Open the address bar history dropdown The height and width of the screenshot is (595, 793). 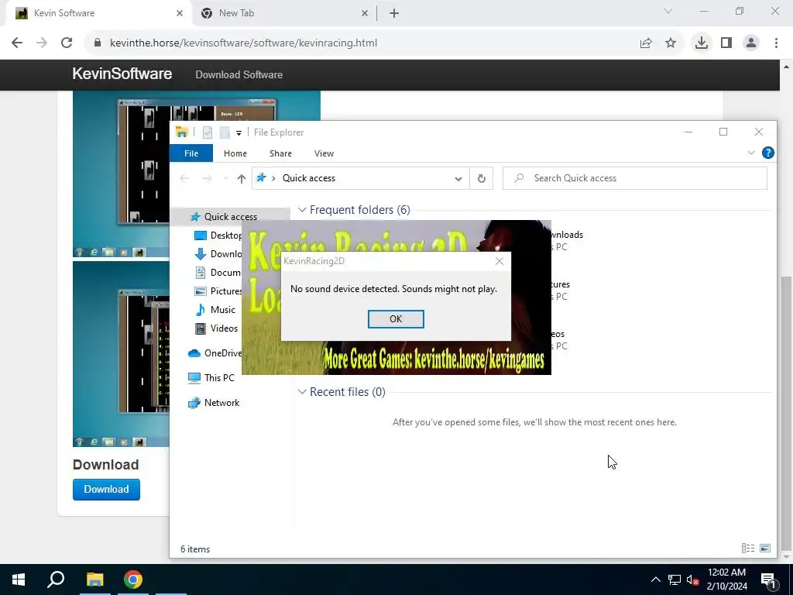coord(458,179)
